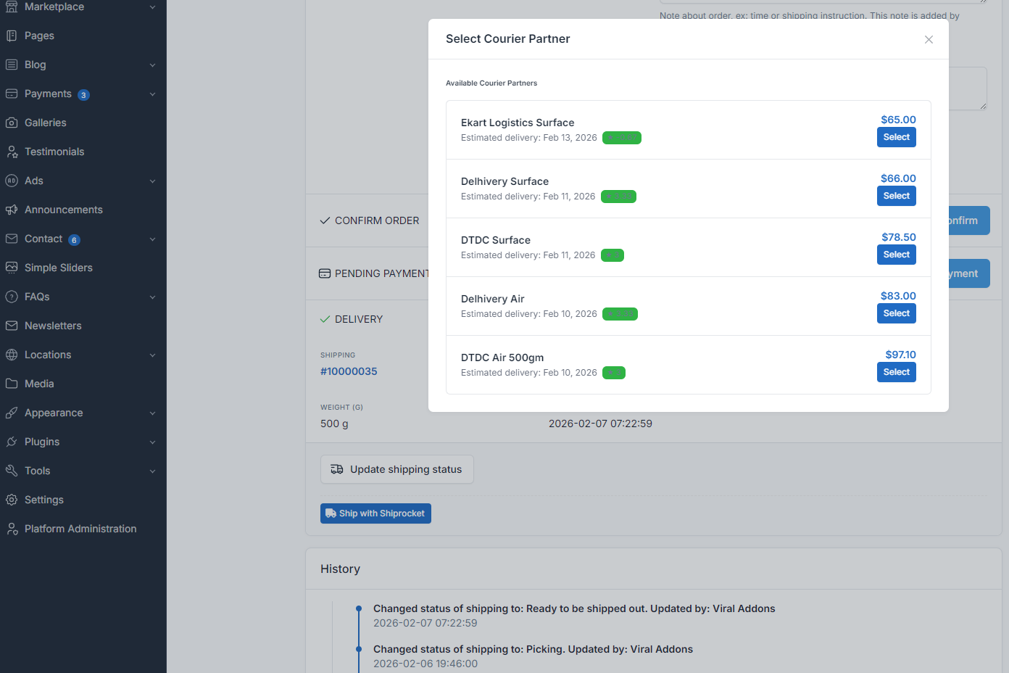Expand the Ads menu chevron
Viewport: 1009px width, 673px height.
(152, 181)
